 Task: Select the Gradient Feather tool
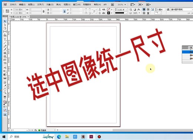click(x=5, y=78)
